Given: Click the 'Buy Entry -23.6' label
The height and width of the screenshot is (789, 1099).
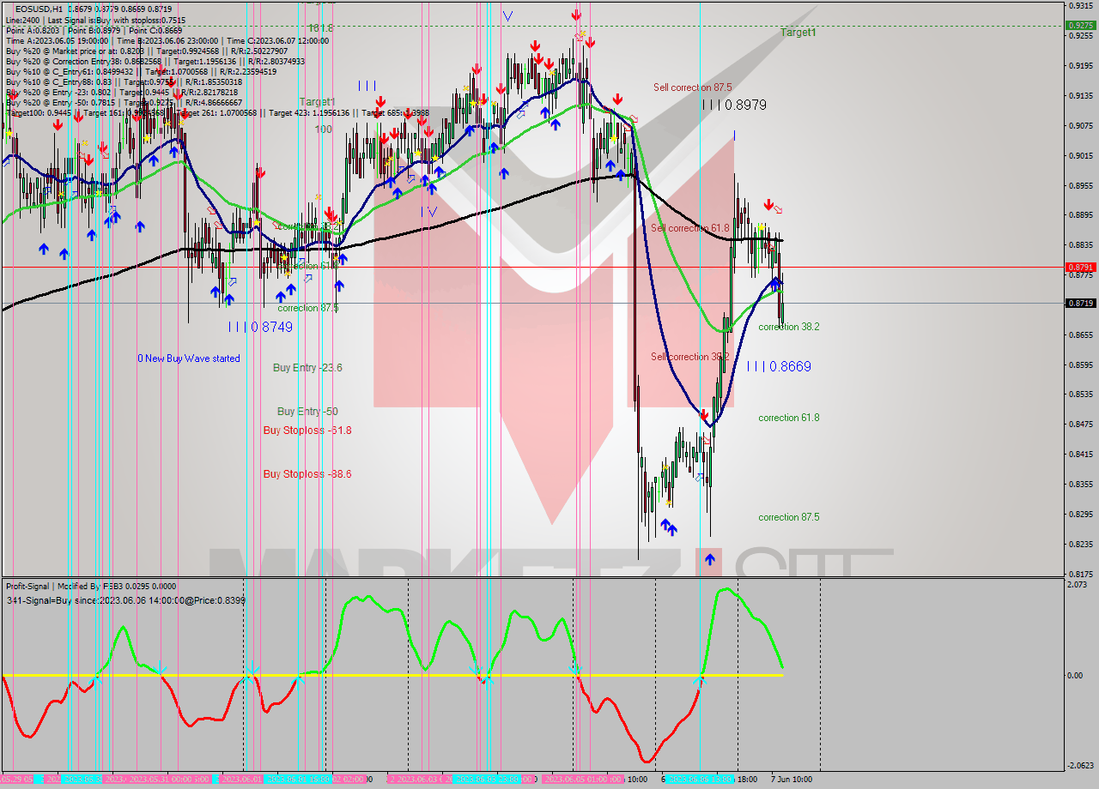Looking at the screenshot, I should click(x=307, y=367).
